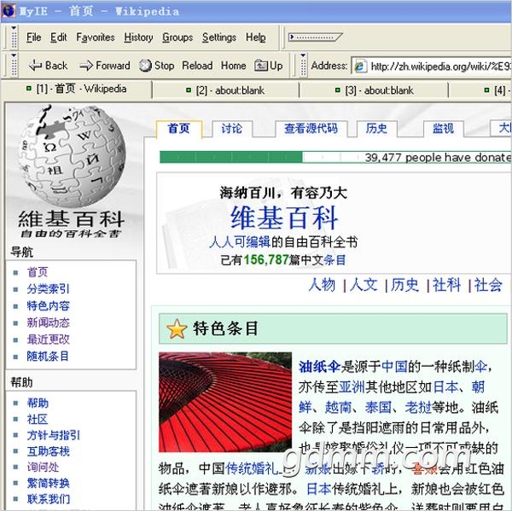Select the 首页 page tab
The width and height of the screenshot is (512, 511).
(x=179, y=129)
